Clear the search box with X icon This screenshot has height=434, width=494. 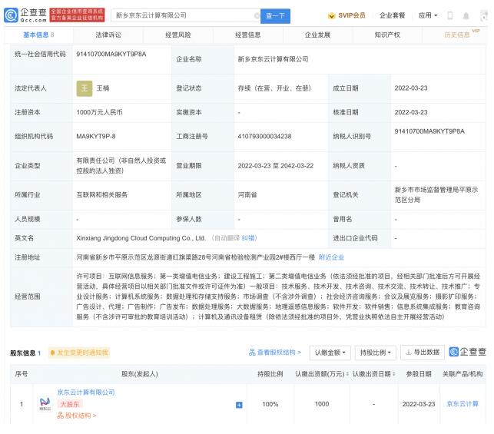256,15
